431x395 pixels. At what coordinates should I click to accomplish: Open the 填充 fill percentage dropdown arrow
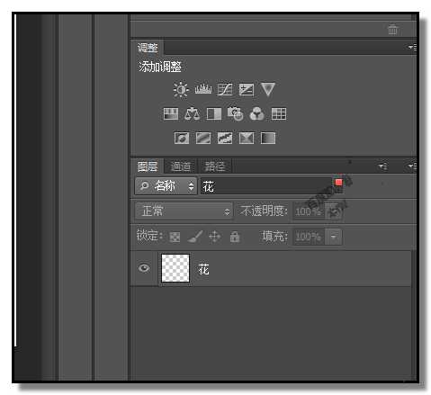click(333, 237)
